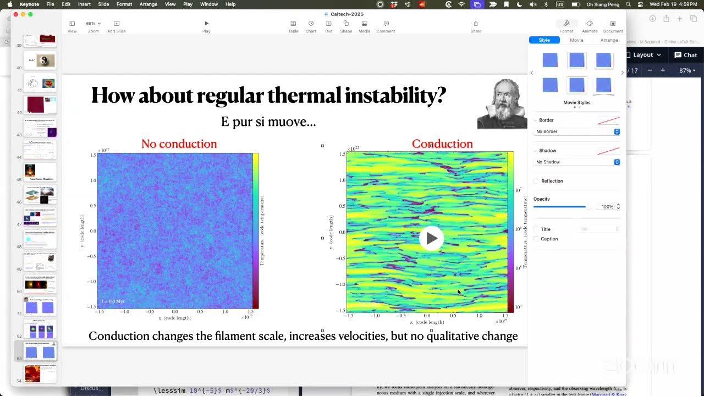Open the No Shadow style dropdown
Image resolution: width=704 pixels, height=396 pixels.
(577, 162)
